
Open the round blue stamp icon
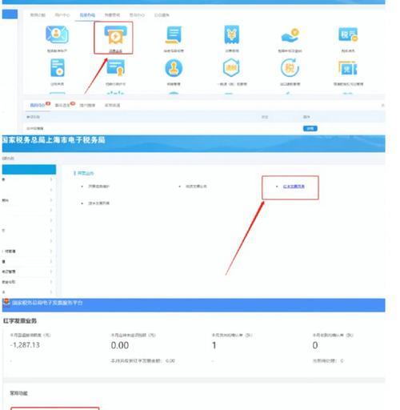[174, 68]
